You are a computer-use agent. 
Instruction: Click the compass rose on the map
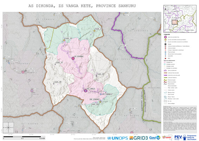click(8, 128)
